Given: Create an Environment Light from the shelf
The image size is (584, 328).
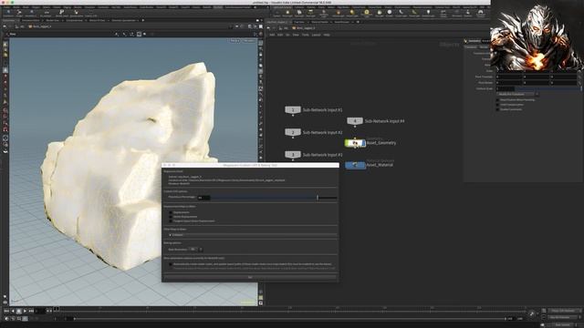Looking at the screenshot, I should point(367,13).
